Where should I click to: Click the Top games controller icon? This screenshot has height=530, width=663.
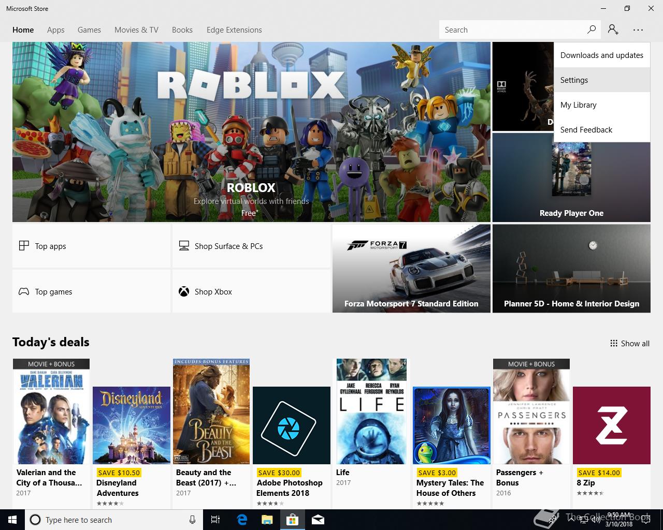coord(24,291)
